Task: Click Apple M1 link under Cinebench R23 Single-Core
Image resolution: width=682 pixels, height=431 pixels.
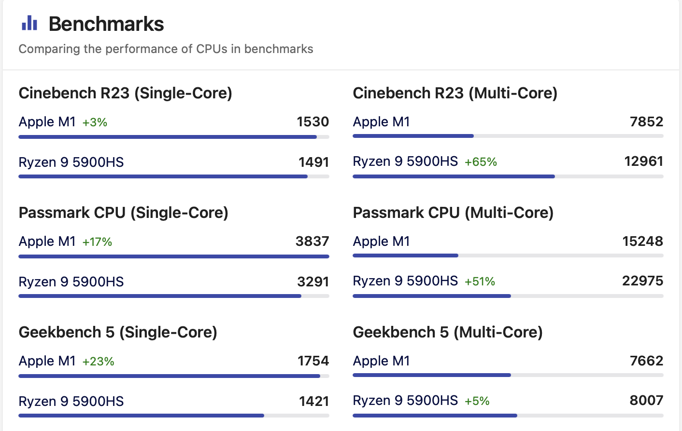Action: coord(47,122)
